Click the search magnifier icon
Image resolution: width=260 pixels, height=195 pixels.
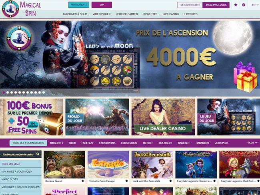pos(38,154)
